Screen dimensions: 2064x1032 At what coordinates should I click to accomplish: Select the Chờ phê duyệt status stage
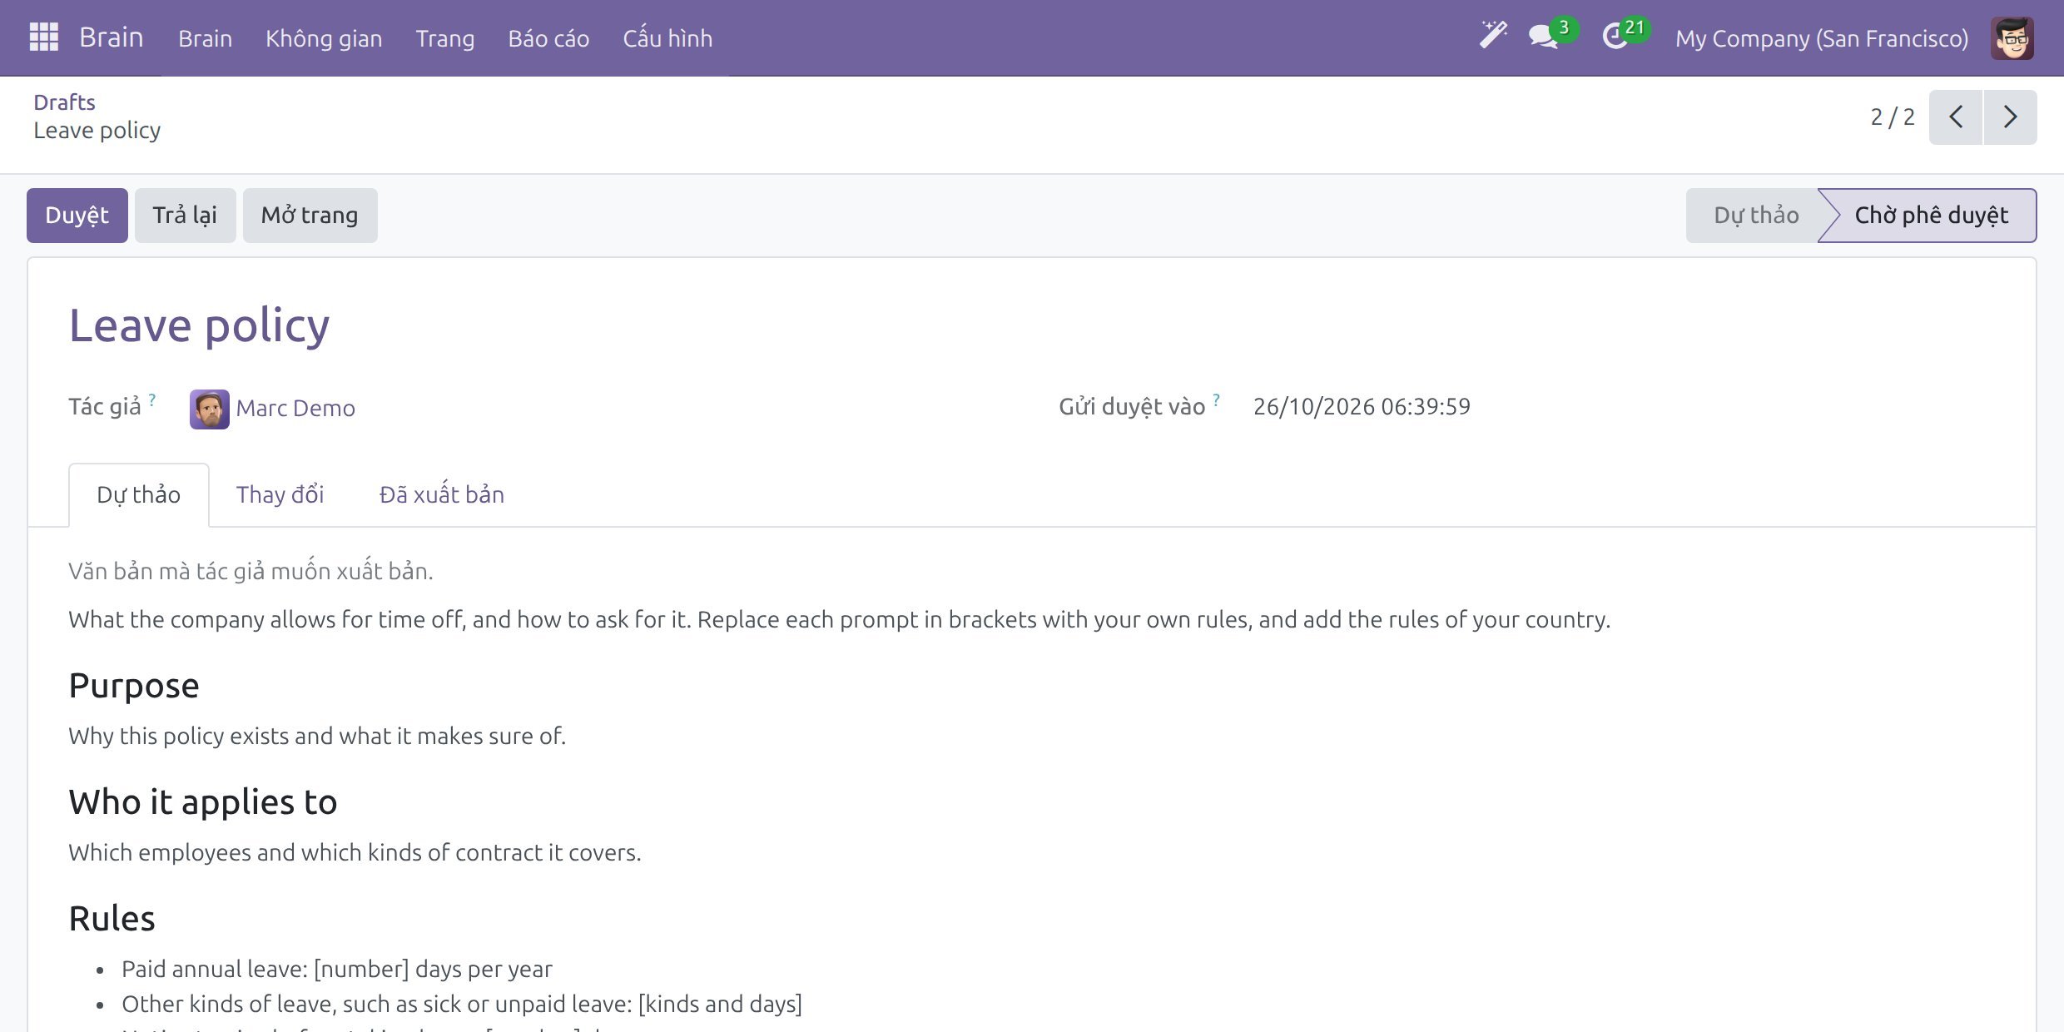pos(1931,216)
